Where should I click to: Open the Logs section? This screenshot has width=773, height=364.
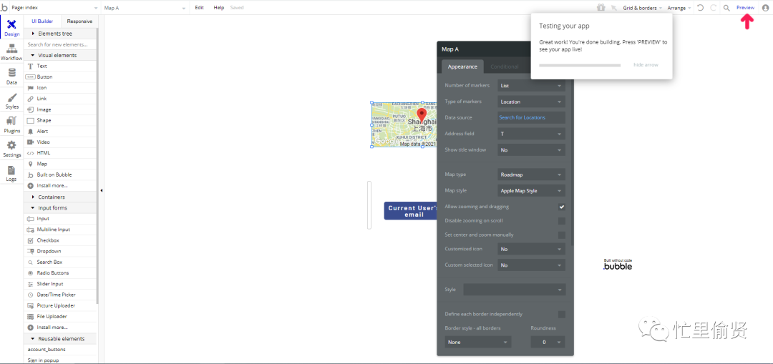pyautogui.click(x=12, y=173)
